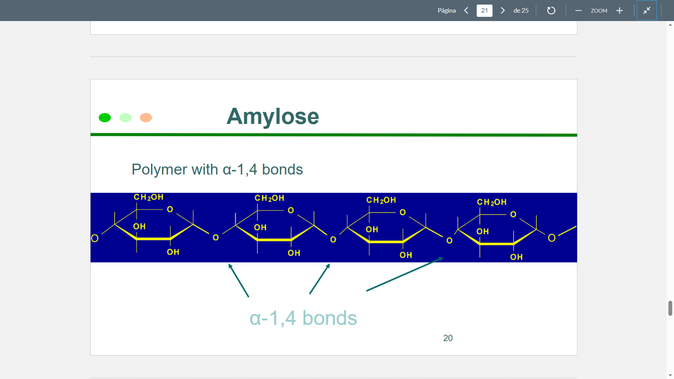Image resolution: width=674 pixels, height=379 pixels.
Task: Go to the previous page arrow
Action: [x=466, y=11]
